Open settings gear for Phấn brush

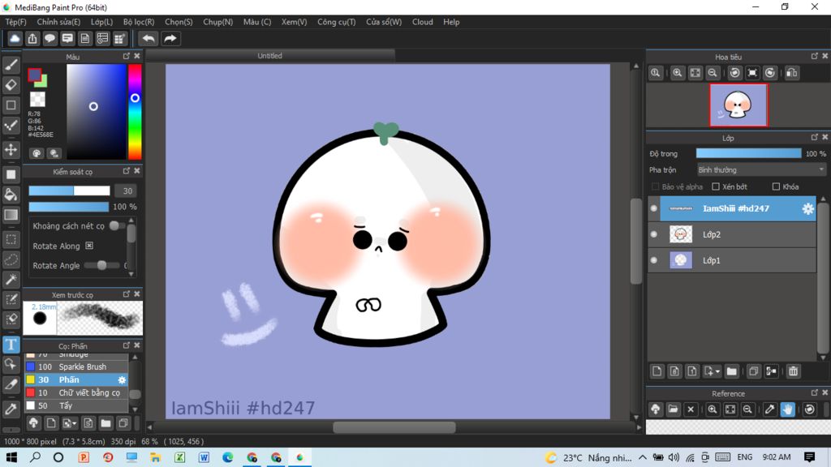pyautogui.click(x=122, y=379)
